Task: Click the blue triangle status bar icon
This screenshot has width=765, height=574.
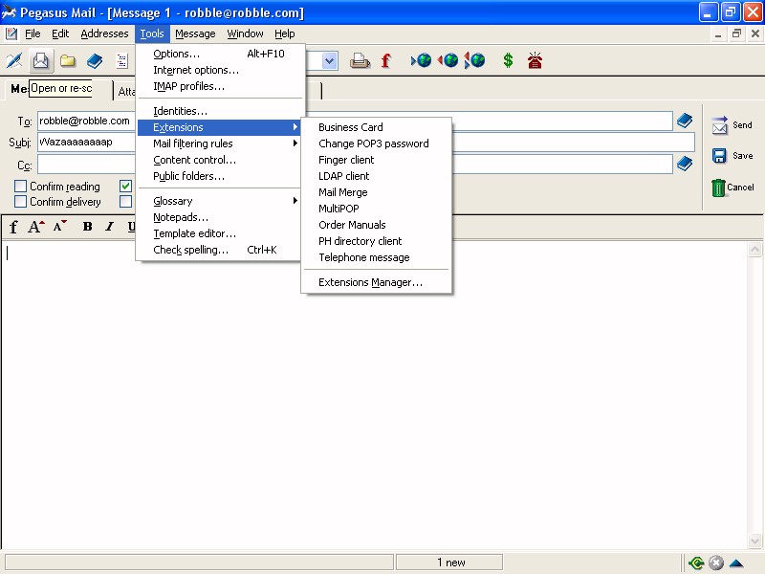Action: (x=735, y=563)
